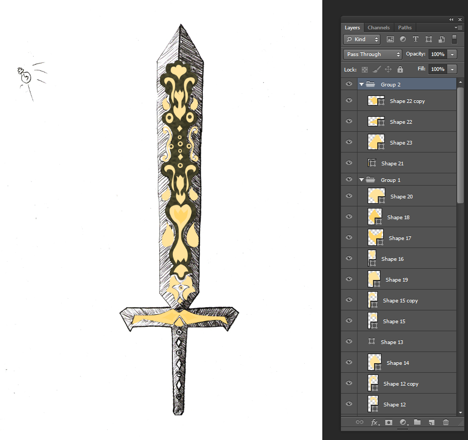Toggle visibility of Shape 15
This screenshot has width=468, height=440.
tap(349, 321)
